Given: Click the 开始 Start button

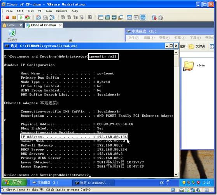Looking at the screenshot, I should (x=14, y=183).
